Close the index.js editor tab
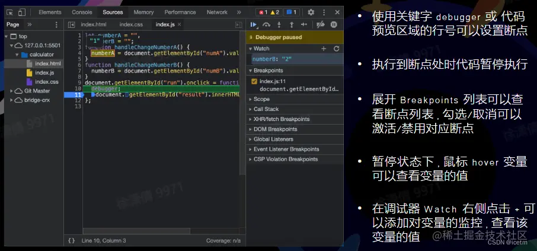 coord(179,25)
